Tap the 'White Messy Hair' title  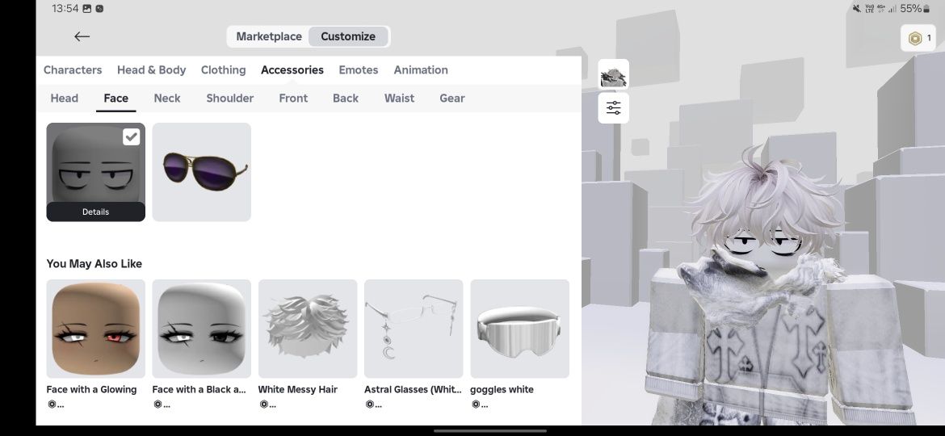point(298,390)
